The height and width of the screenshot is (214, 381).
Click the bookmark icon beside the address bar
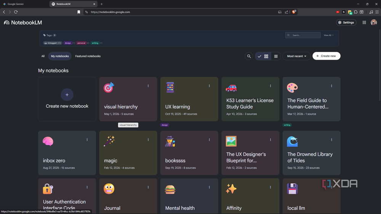tap(79, 12)
